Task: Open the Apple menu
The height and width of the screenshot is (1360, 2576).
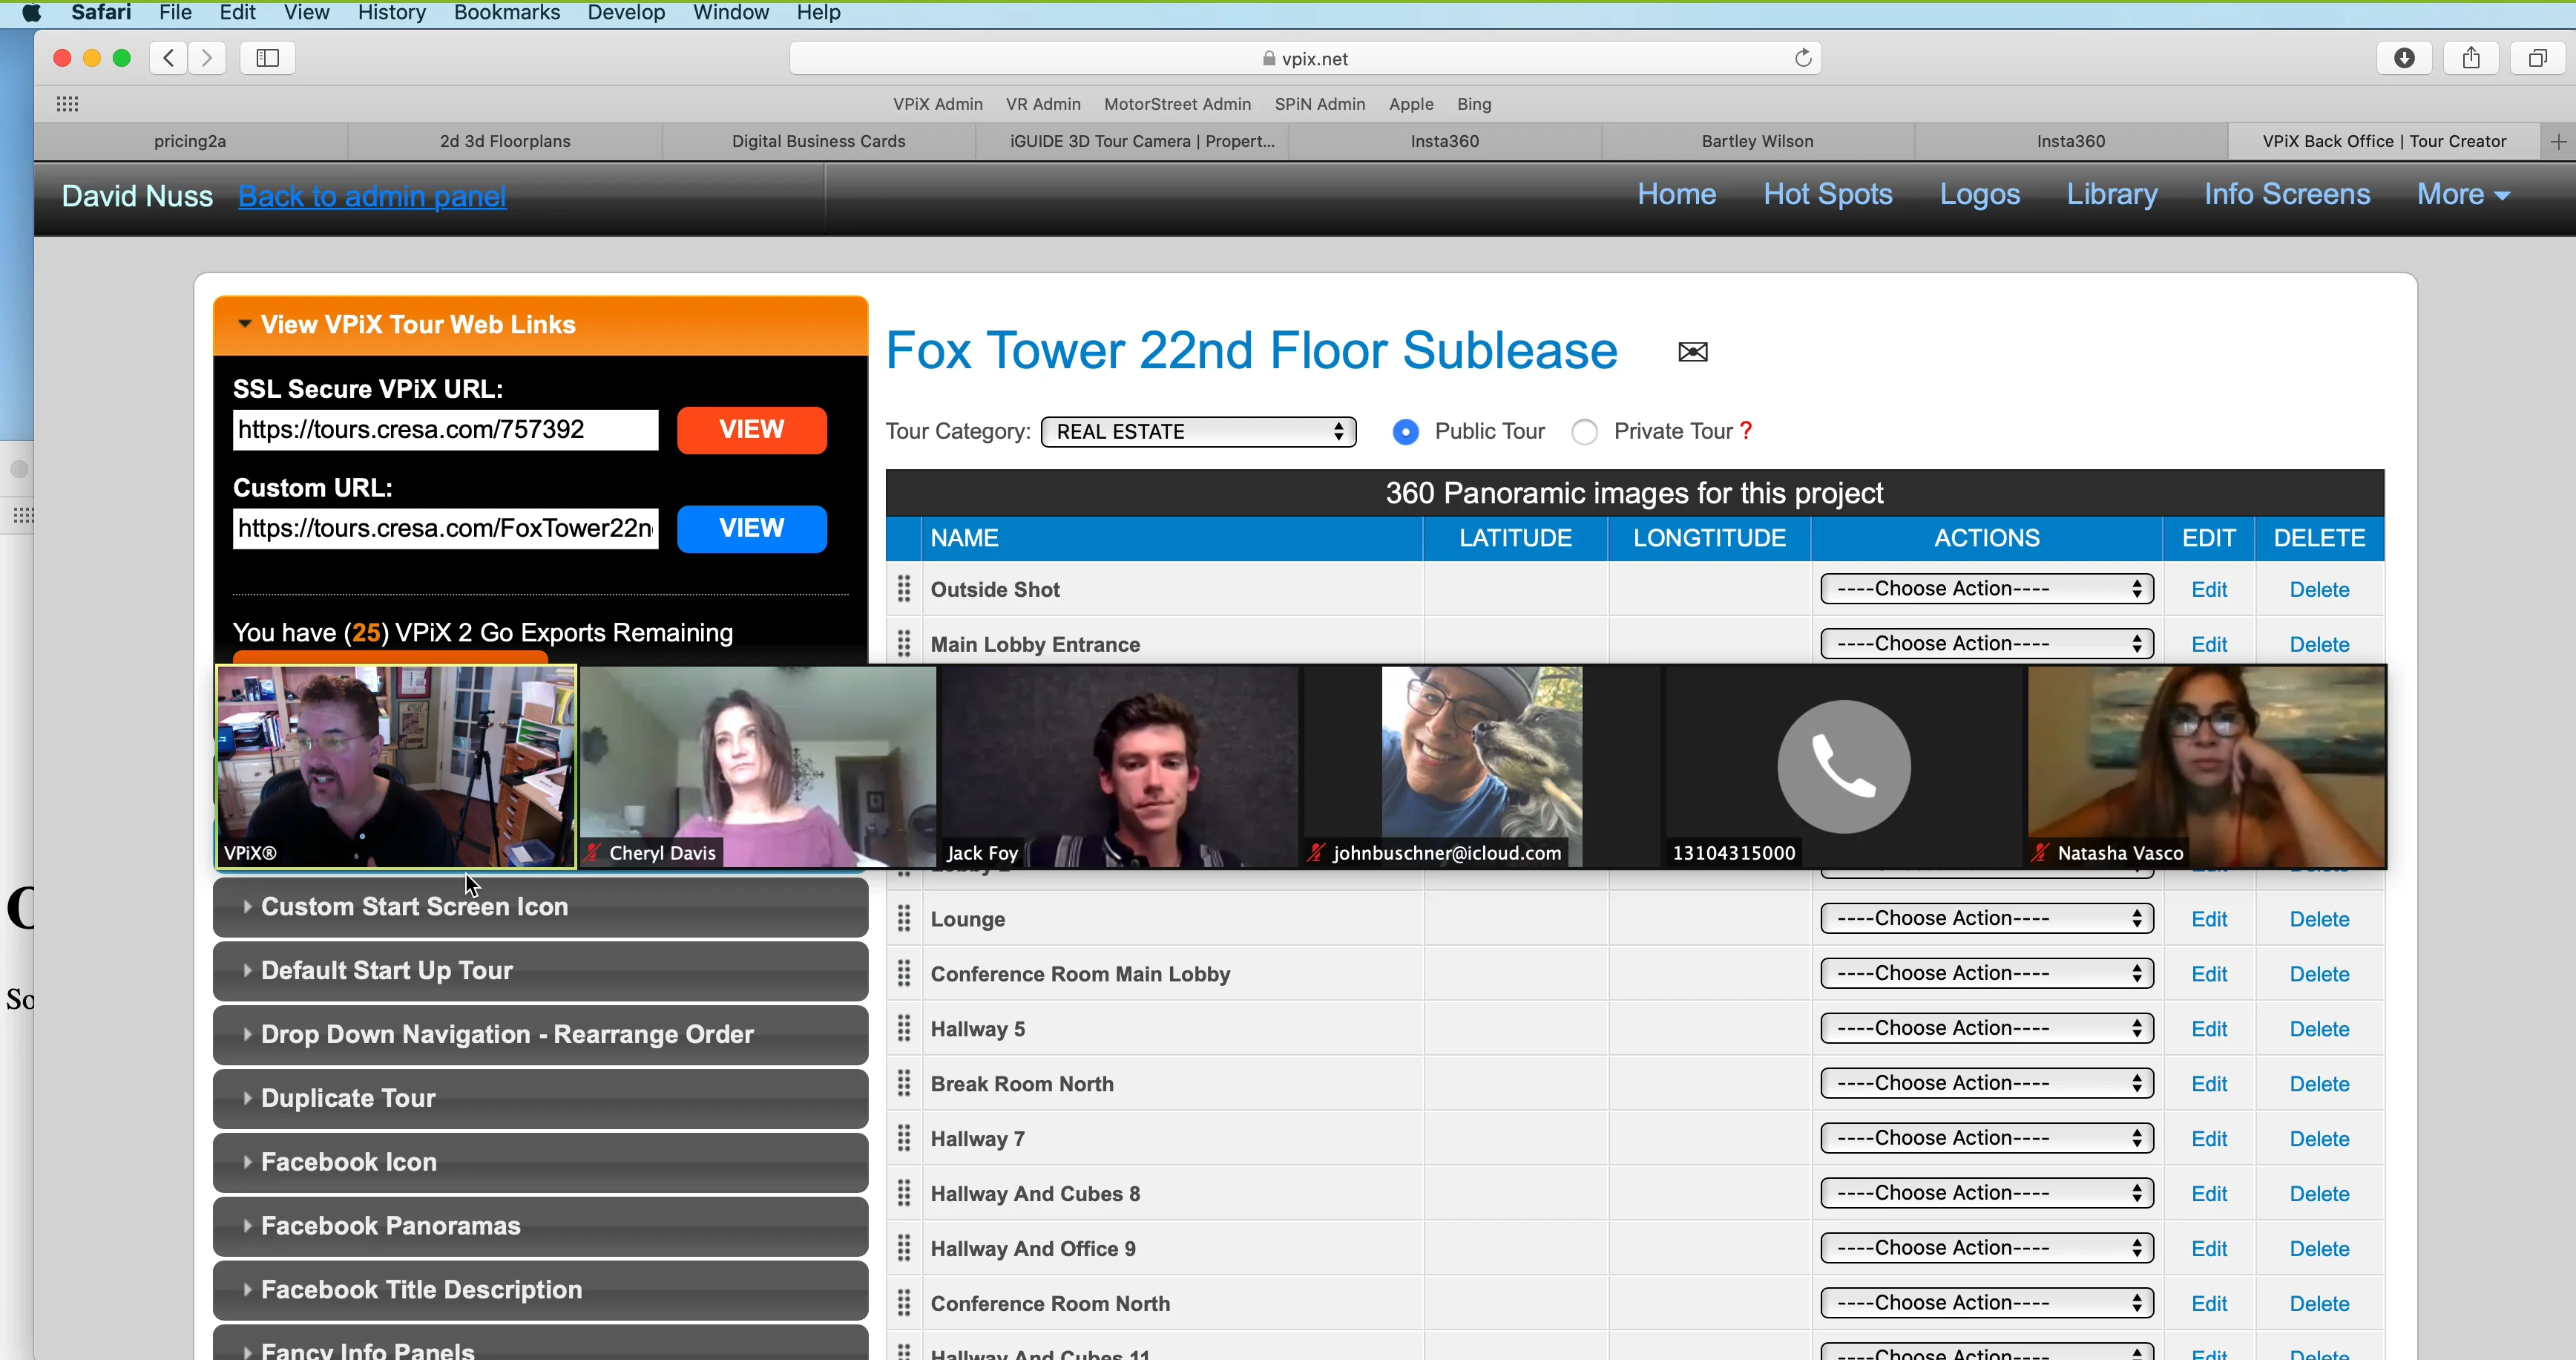Action: click(x=32, y=13)
